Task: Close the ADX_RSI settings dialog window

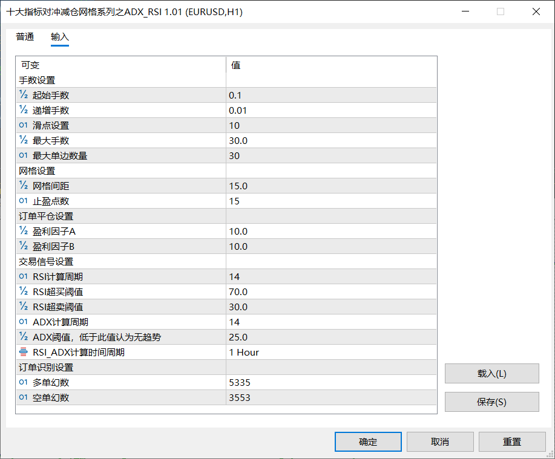Action: [536, 11]
